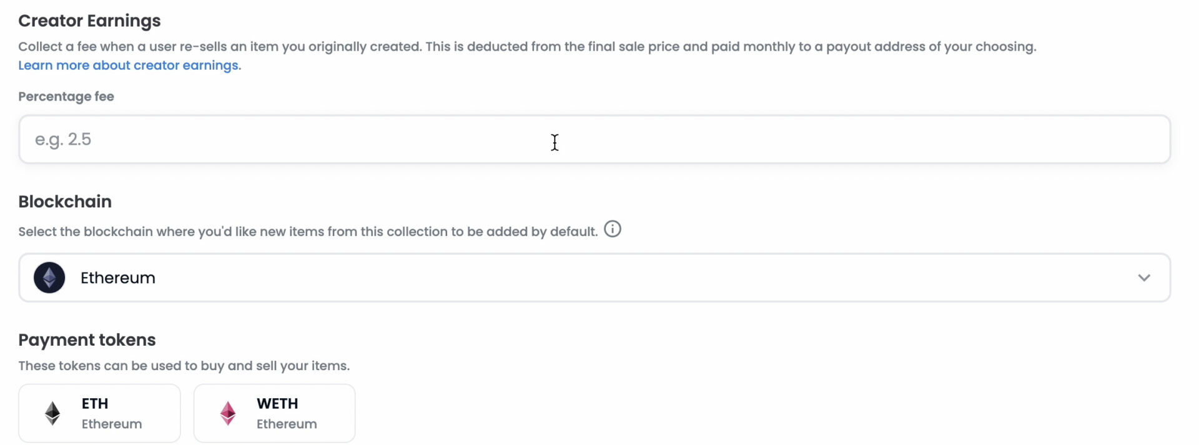
Task: Click the 'Payment tokens' section heading
Action: click(87, 340)
